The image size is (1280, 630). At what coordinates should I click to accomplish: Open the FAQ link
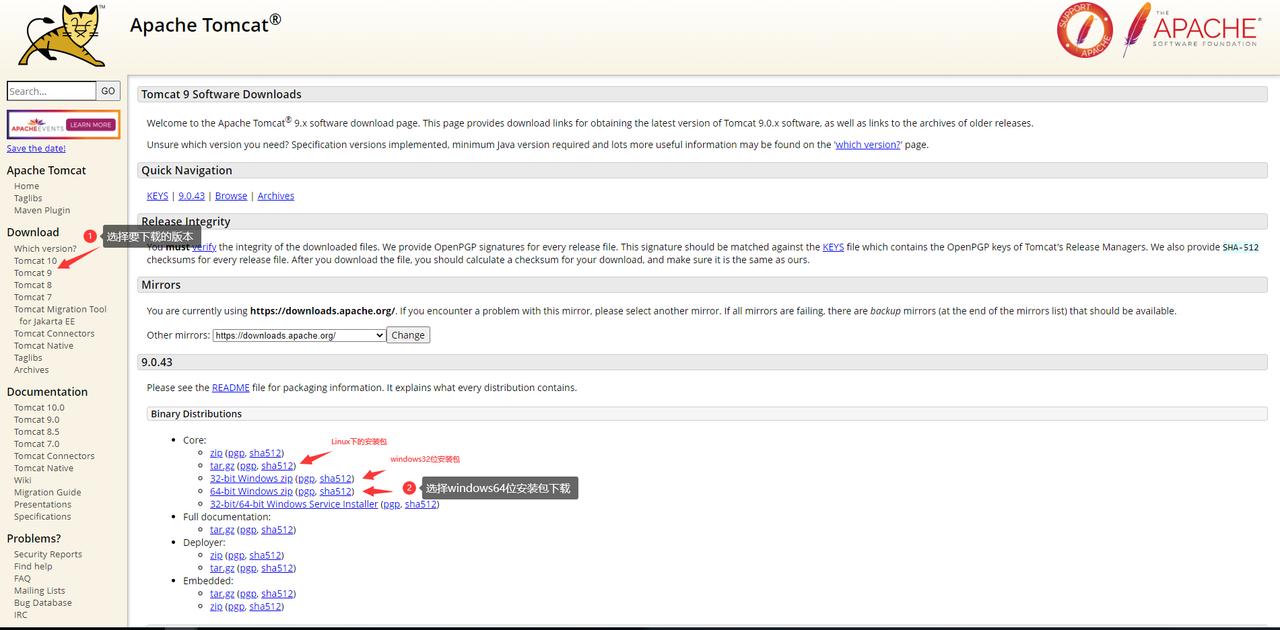click(x=22, y=579)
